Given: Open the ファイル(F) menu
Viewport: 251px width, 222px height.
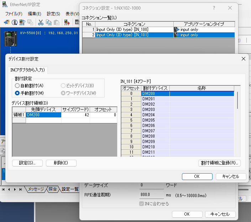Looking at the screenshot, I should (x=14, y=14).
